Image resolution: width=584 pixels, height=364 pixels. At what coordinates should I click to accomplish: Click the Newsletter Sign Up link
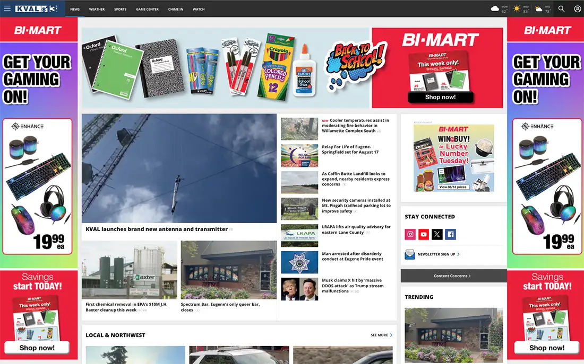click(439, 254)
